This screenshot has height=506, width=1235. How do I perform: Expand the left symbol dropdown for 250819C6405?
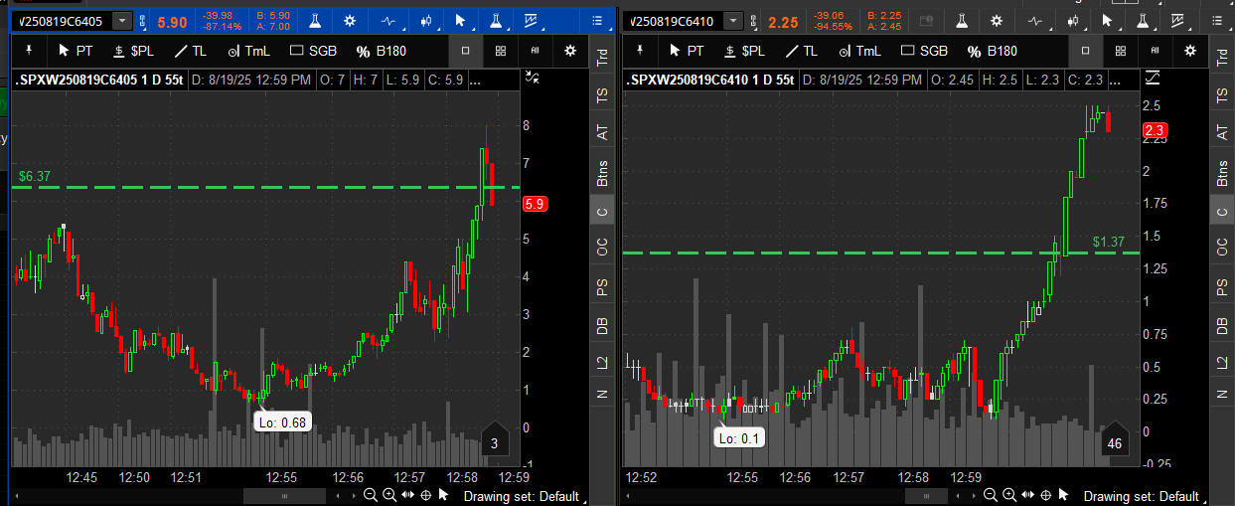click(121, 20)
